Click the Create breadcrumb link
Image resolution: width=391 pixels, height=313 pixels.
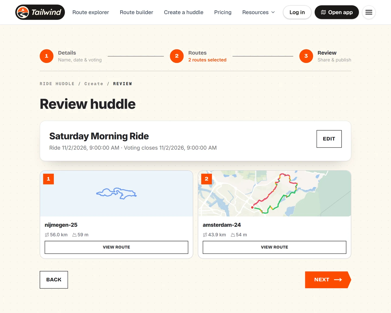click(x=94, y=84)
